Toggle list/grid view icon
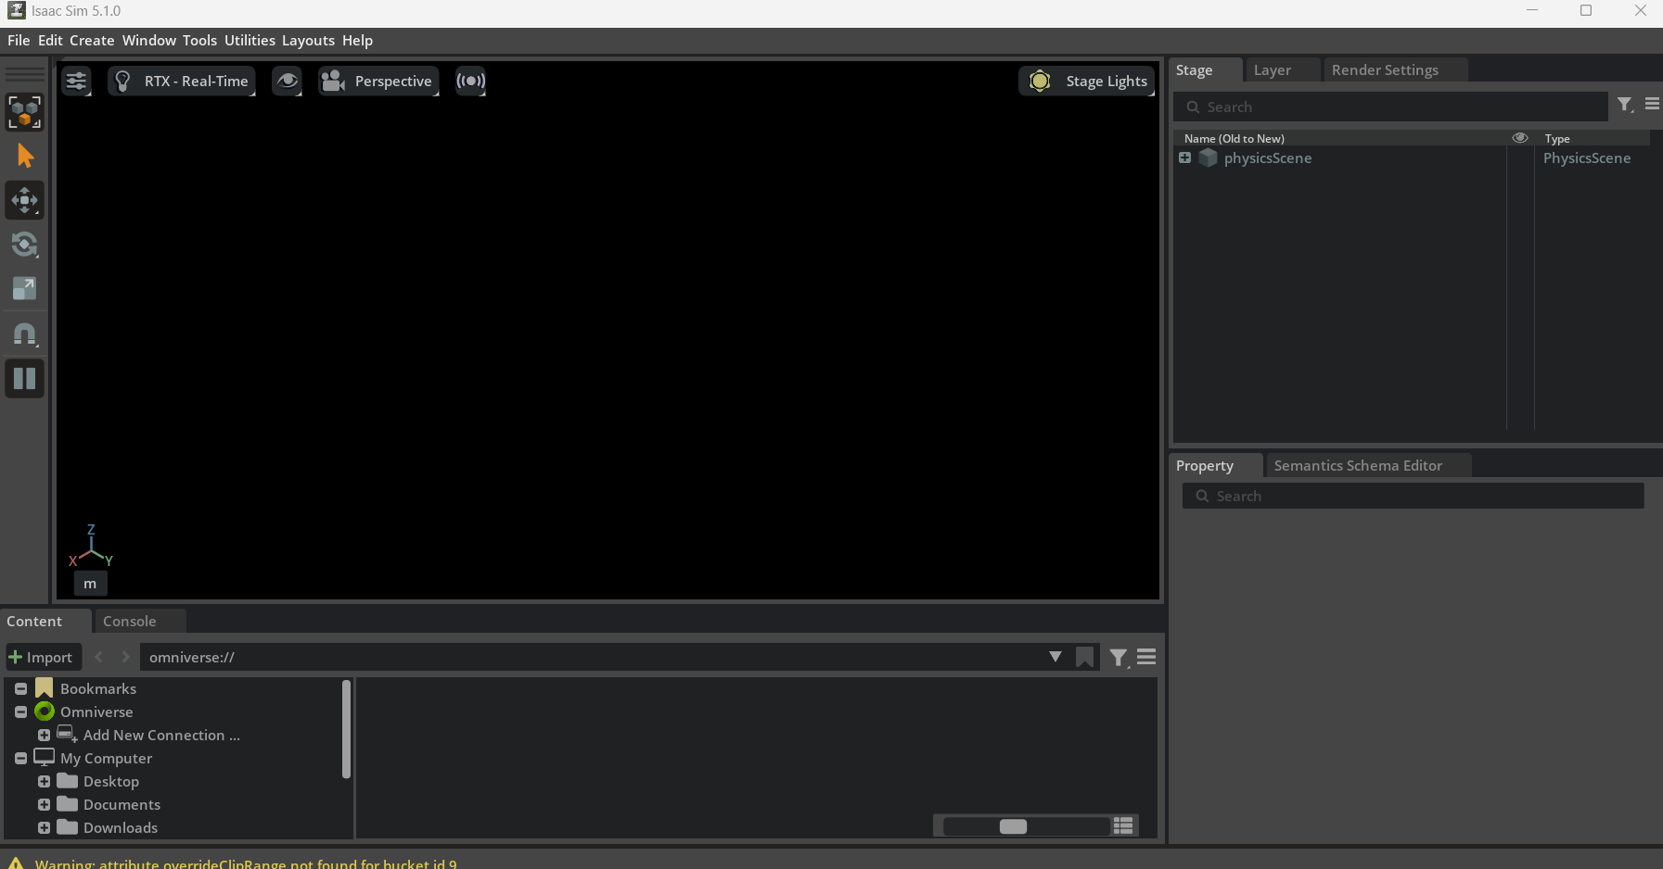The width and height of the screenshot is (1663, 869). click(x=1123, y=826)
